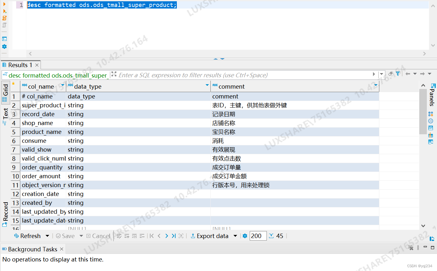Open the Export data dropdown arrow
The width and height of the screenshot is (437, 271).
tap(235, 236)
